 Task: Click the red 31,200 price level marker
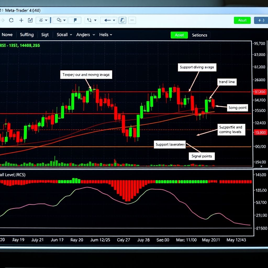(259, 92)
